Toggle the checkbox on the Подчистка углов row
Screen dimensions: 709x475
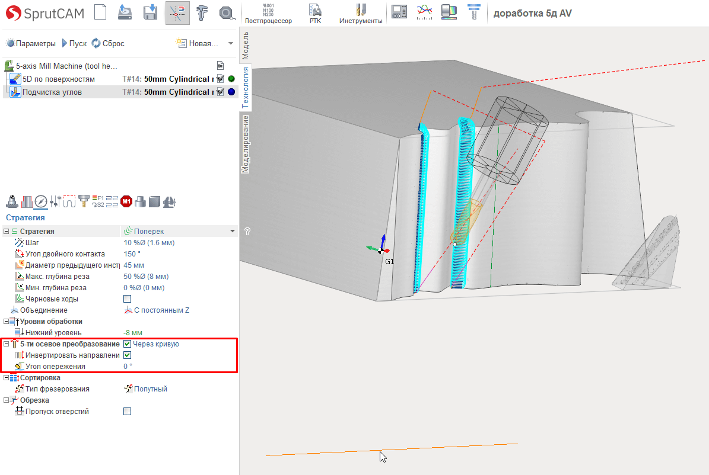coord(220,92)
